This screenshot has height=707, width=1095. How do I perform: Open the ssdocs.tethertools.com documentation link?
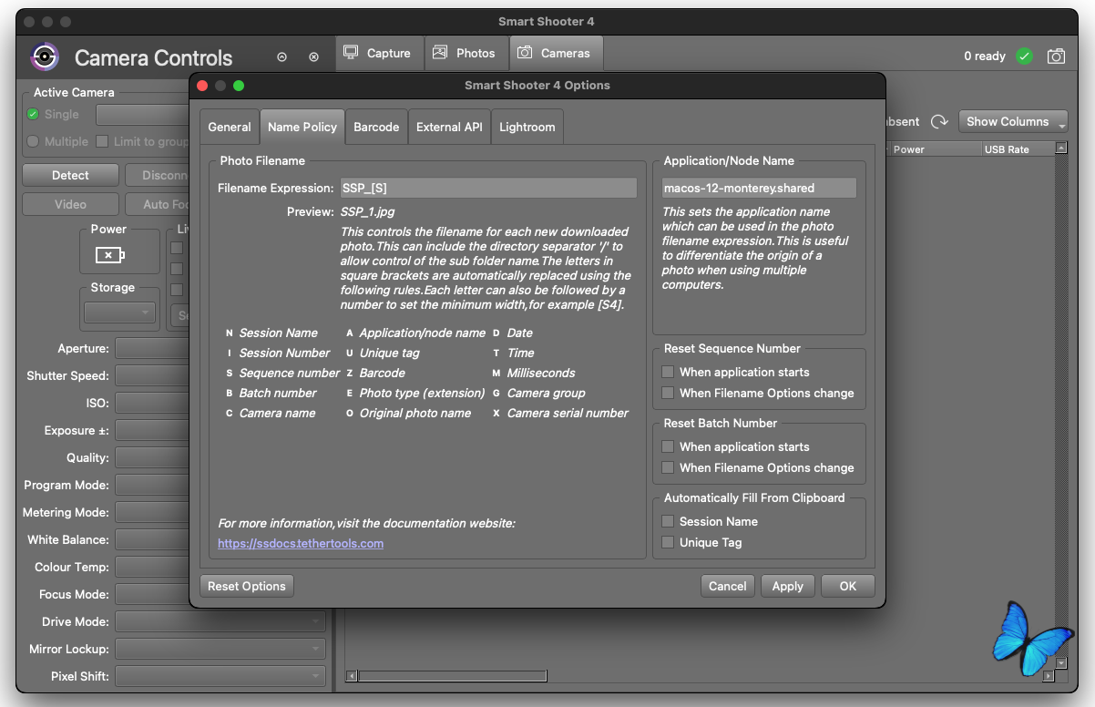pos(301,543)
